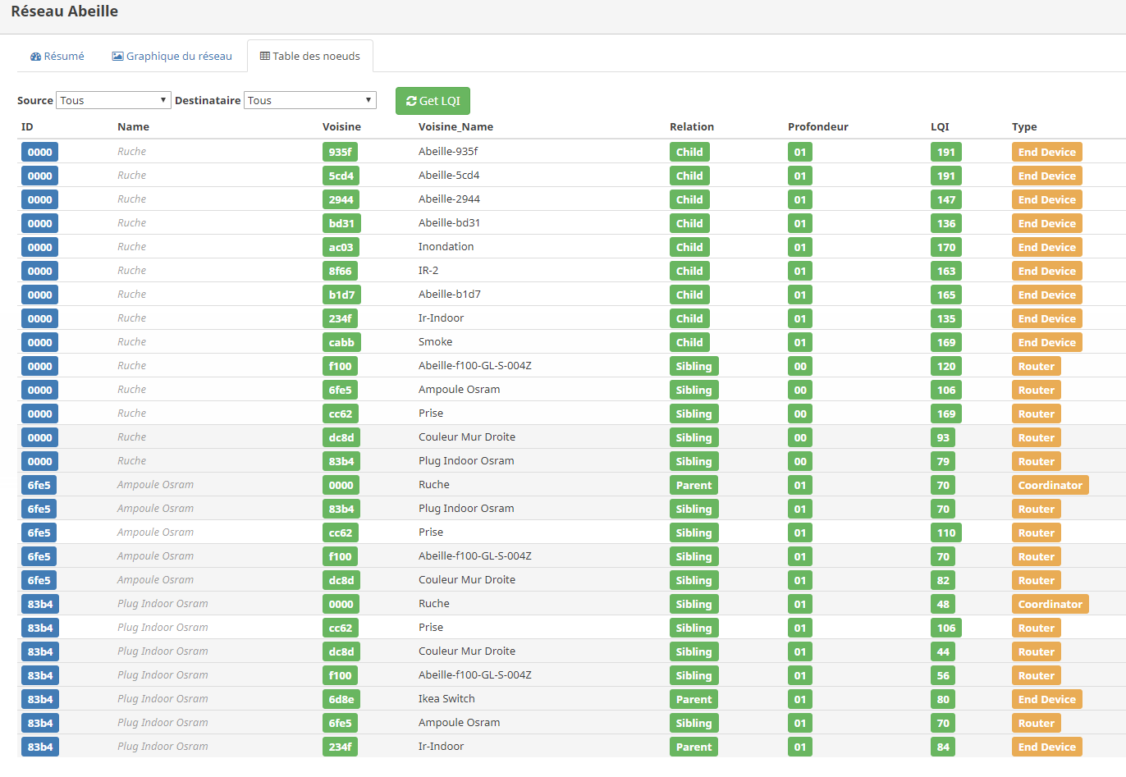Click the LQI value 79
Image resolution: width=1126 pixels, height=777 pixels.
coord(943,461)
